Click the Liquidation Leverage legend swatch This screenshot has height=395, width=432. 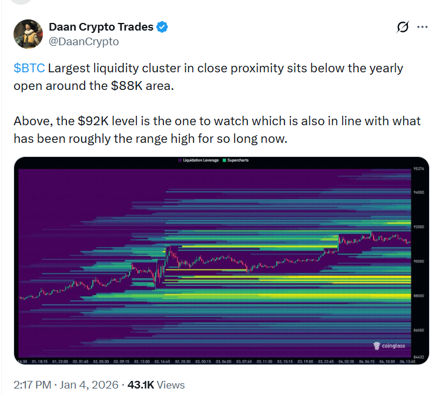pos(180,160)
